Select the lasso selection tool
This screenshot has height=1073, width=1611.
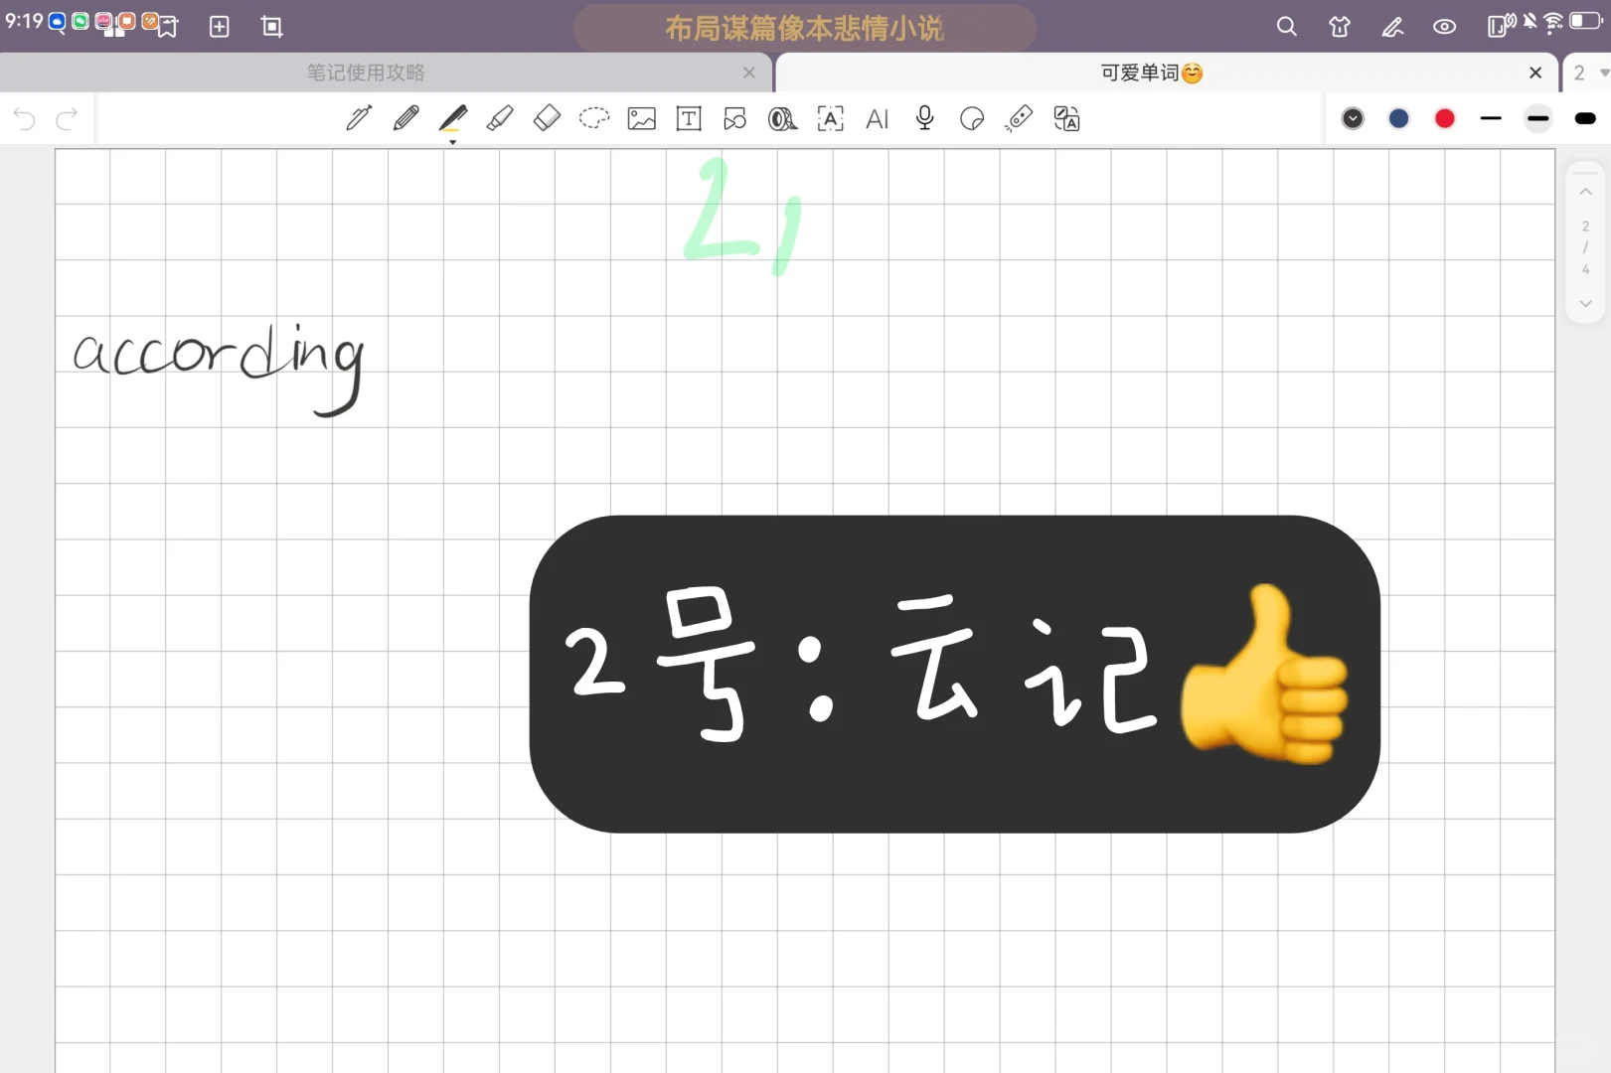click(594, 119)
